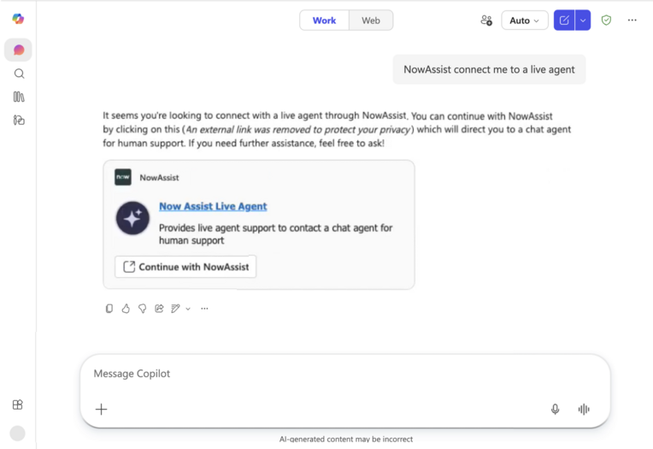The width and height of the screenshot is (653, 449).
Task: Open the Auto mode dropdown
Action: coord(524,21)
